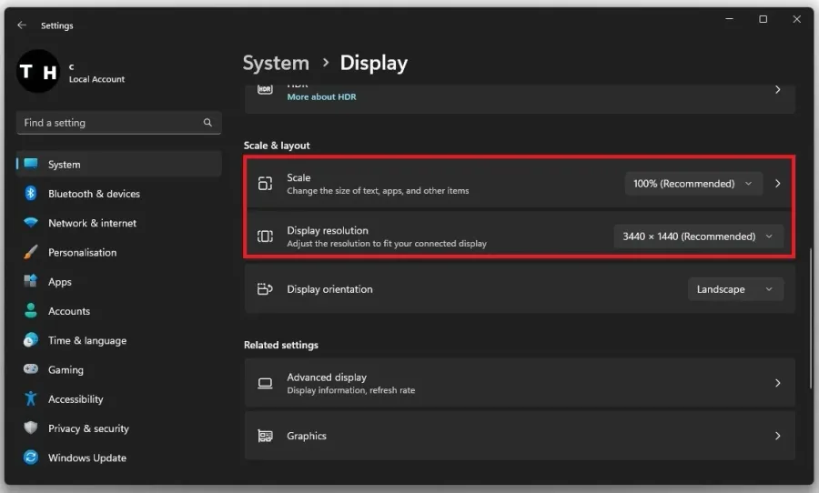The height and width of the screenshot is (493, 819).
Task: Click System in the breadcrumb
Action: coord(276,63)
